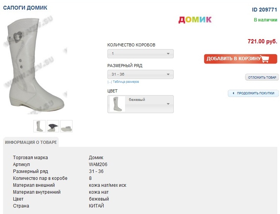The height and width of the screenshot is (214, 280).
Task: Open the Цвет color dropdown arrow
Action: [168, 104]
